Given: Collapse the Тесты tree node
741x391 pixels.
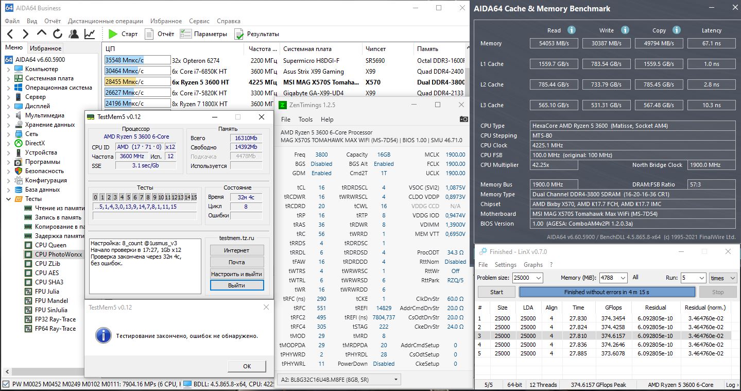Looking at the screenshot, I should [x=9, y=199].
